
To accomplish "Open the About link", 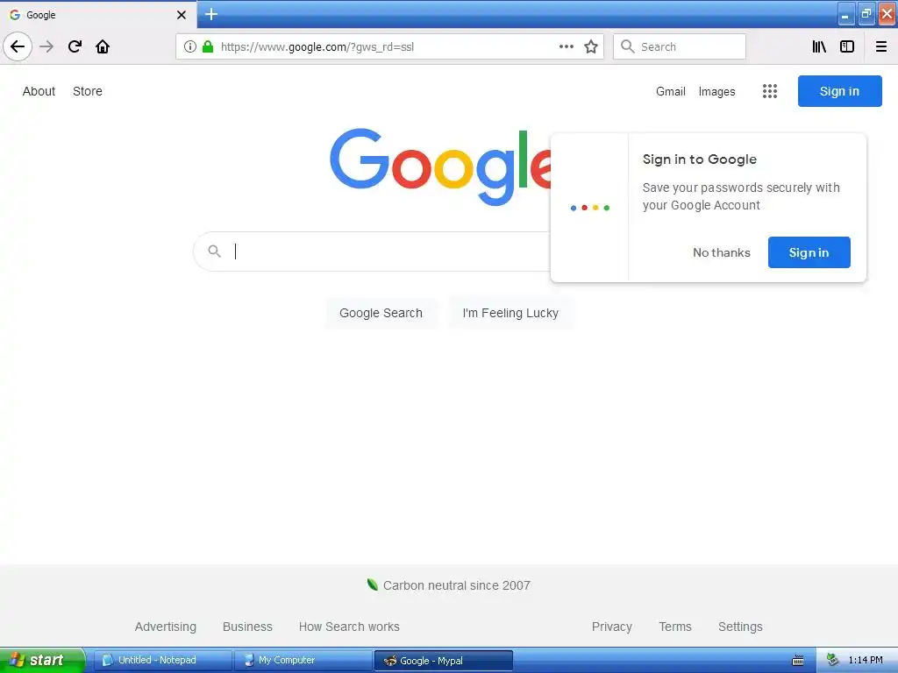I will 39,91.
